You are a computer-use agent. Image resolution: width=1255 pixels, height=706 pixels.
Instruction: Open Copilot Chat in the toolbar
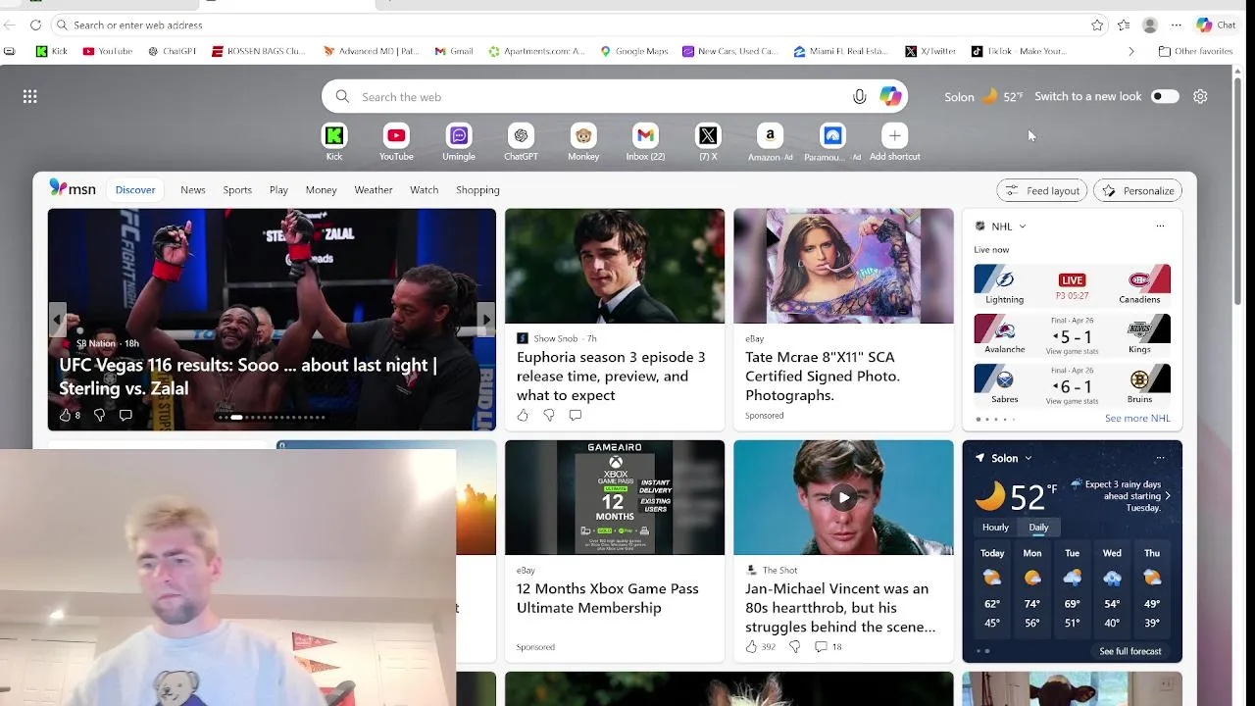(1216, 25)
